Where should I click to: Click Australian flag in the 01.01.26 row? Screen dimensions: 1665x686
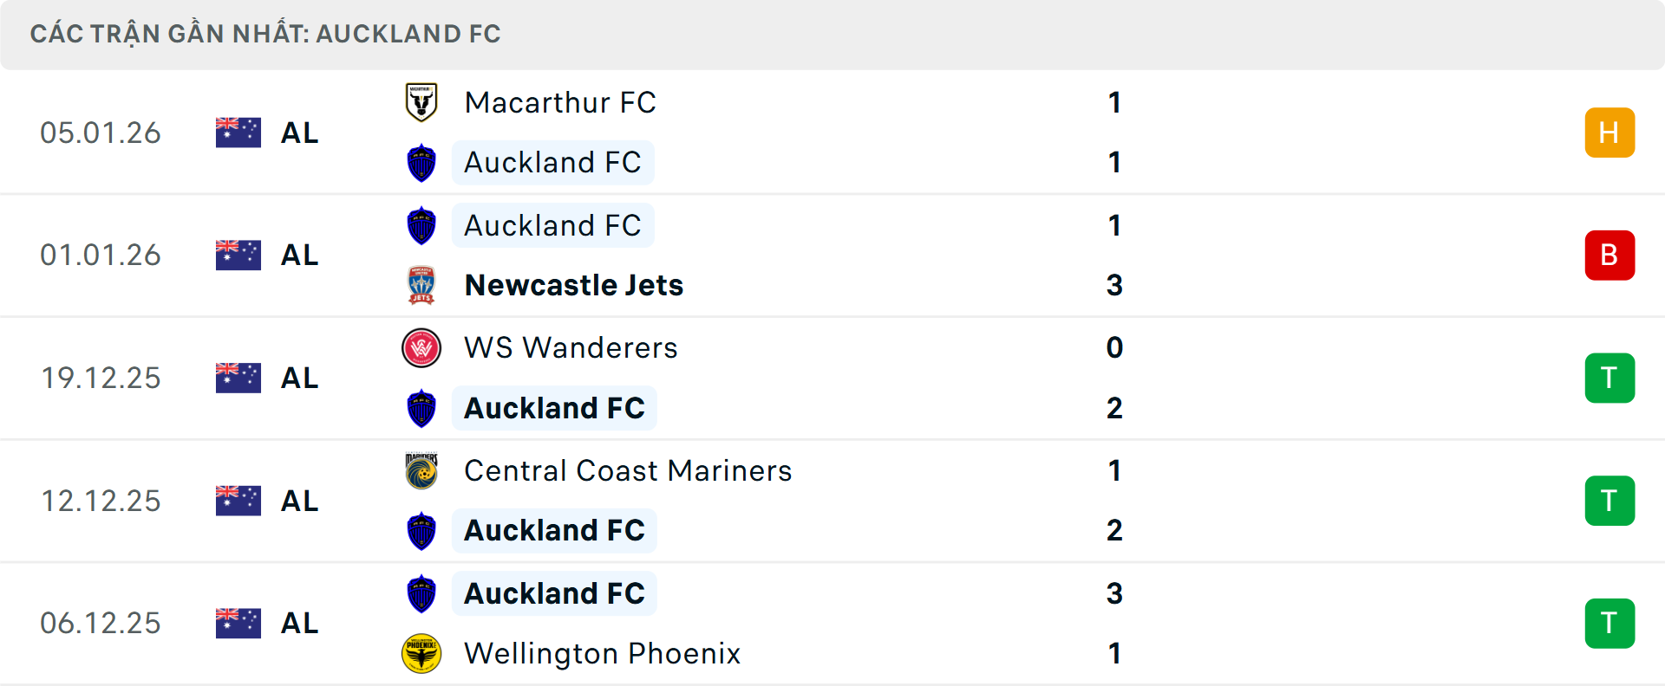point(238,256)
